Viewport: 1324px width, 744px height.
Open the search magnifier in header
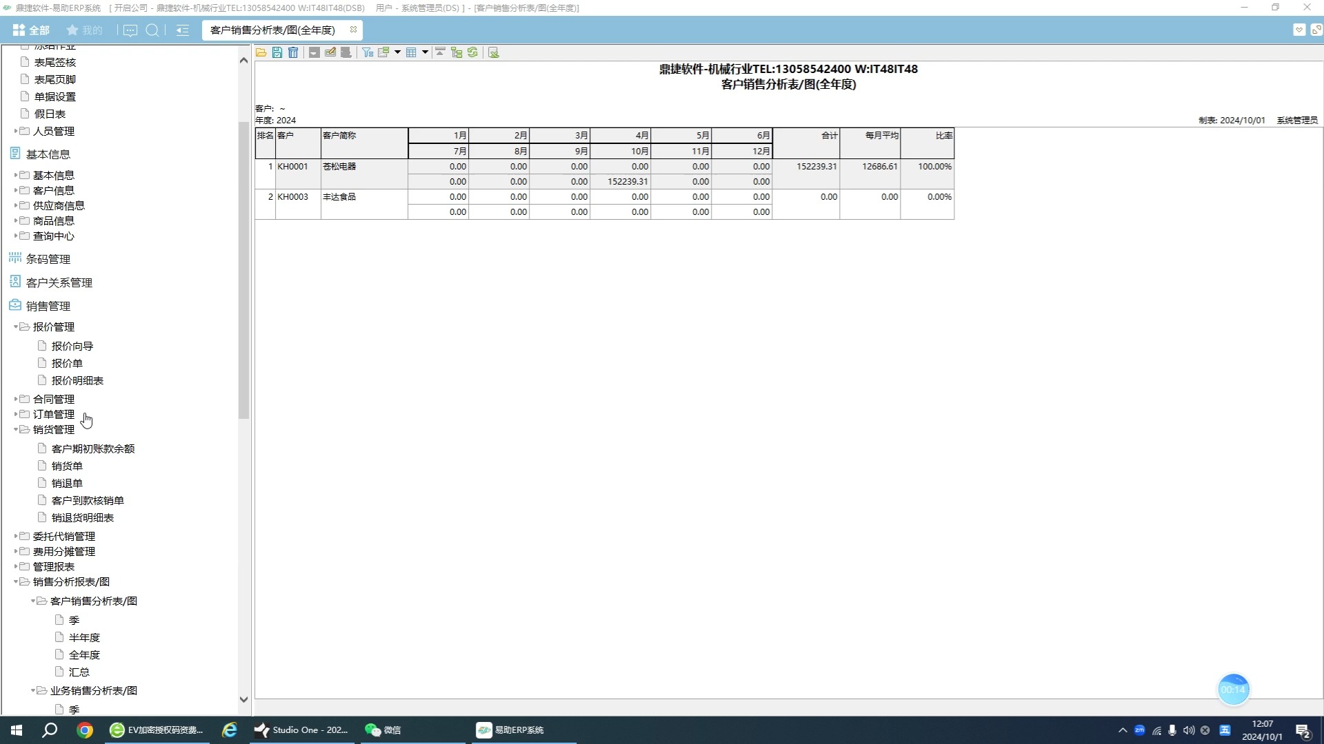(152, 30)
